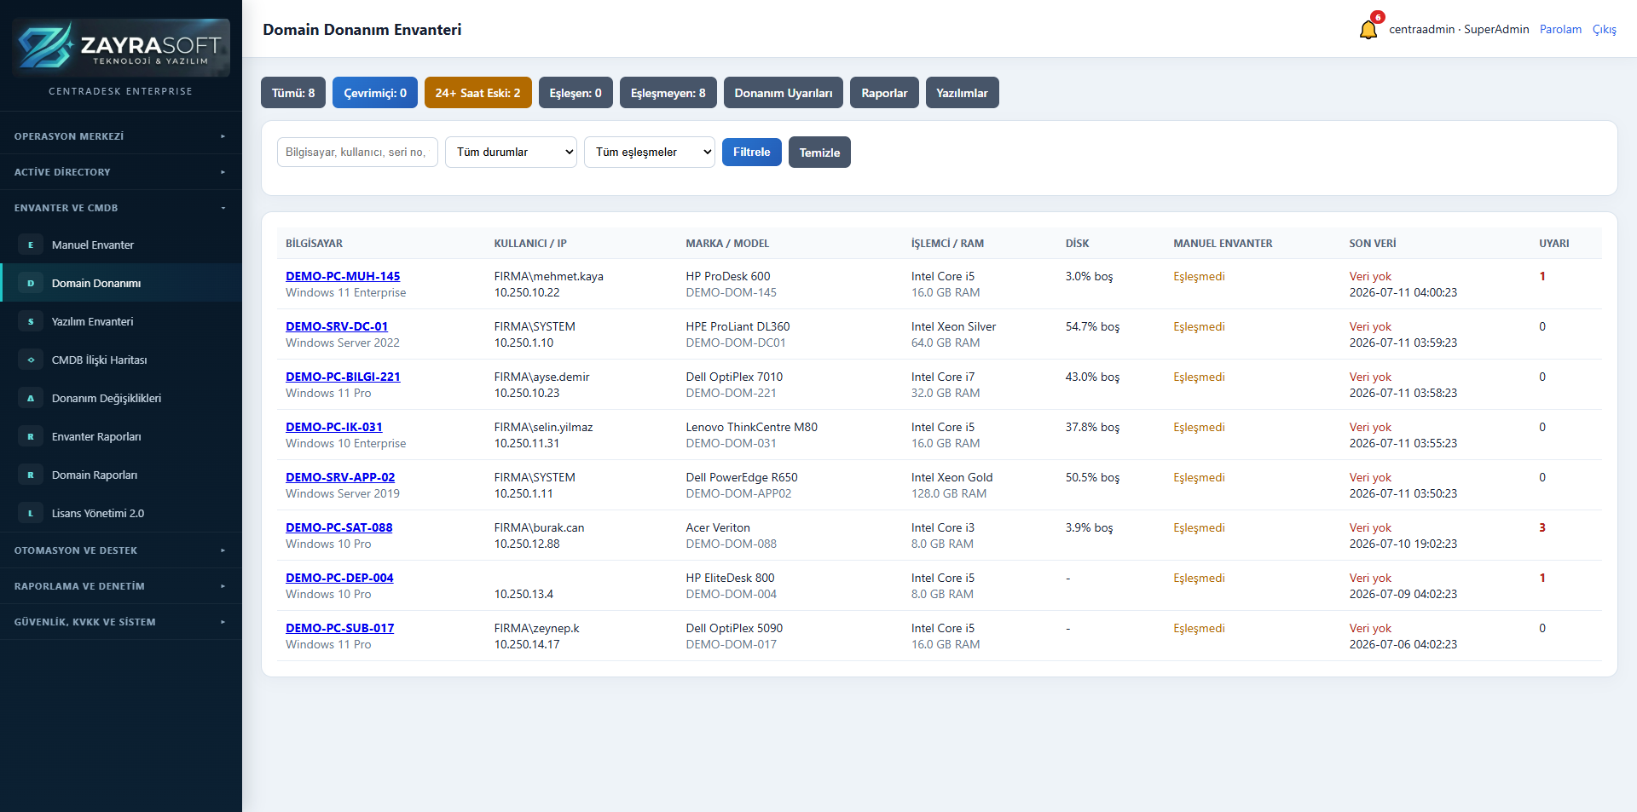Screen dimensions: 1637x812
Task: Click the computer search input field
Action: click(357, 152)
